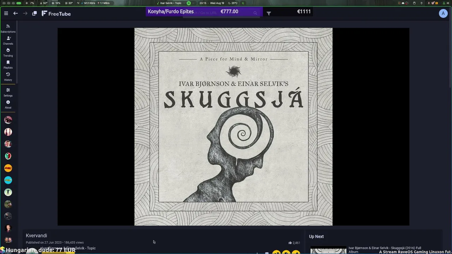Click the Wed Aug 19 date
Screen dimensions: 452x254
[x=217, y=3]
